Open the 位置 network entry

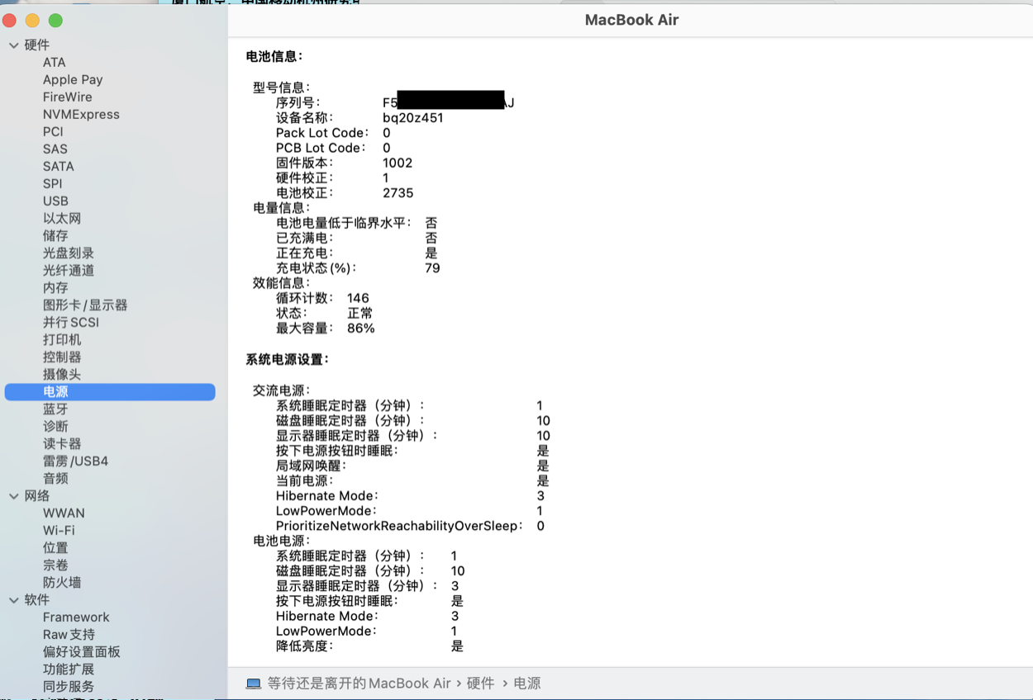coord(55,548)
